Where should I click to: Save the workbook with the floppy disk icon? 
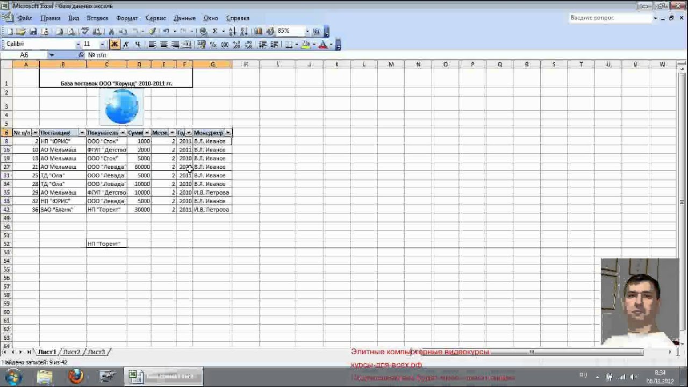33,32
